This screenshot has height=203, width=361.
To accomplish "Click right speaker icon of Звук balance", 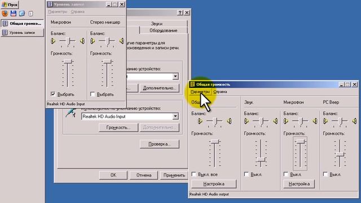I will coord(276,121).
